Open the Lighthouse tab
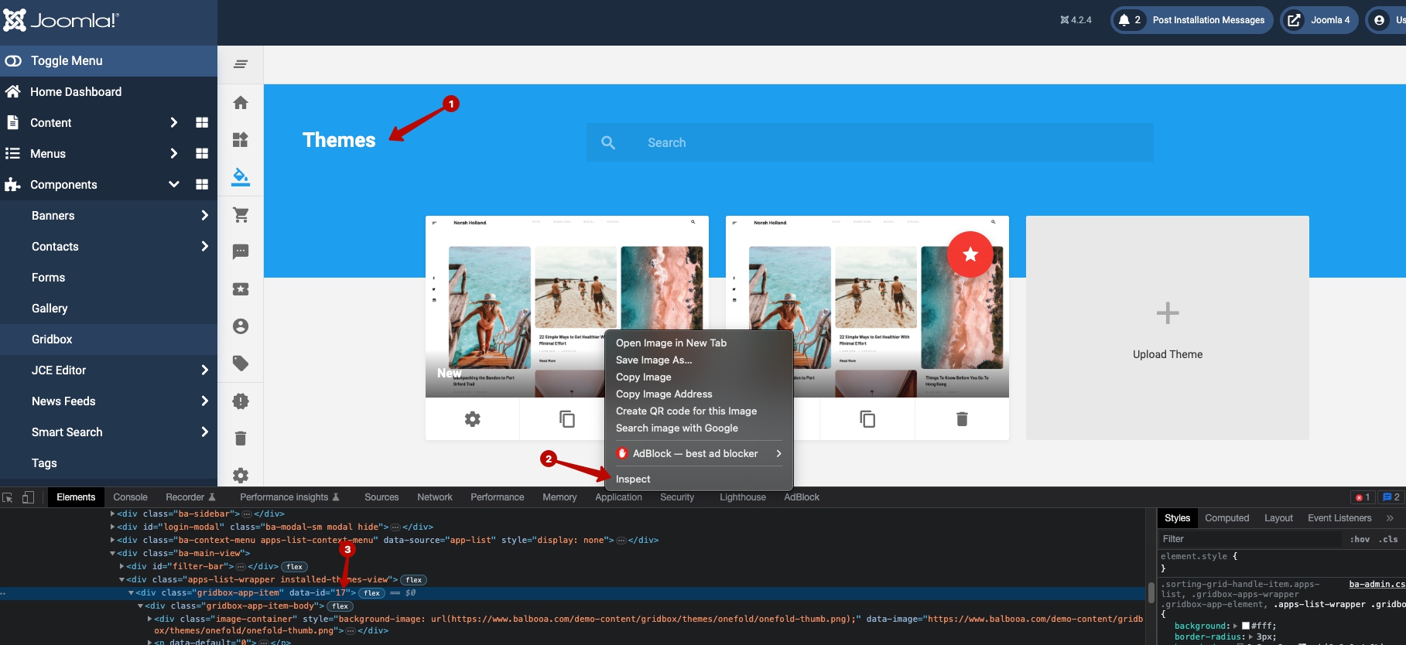Viewport: 1406px width, 645px height. tap(743, 497)
